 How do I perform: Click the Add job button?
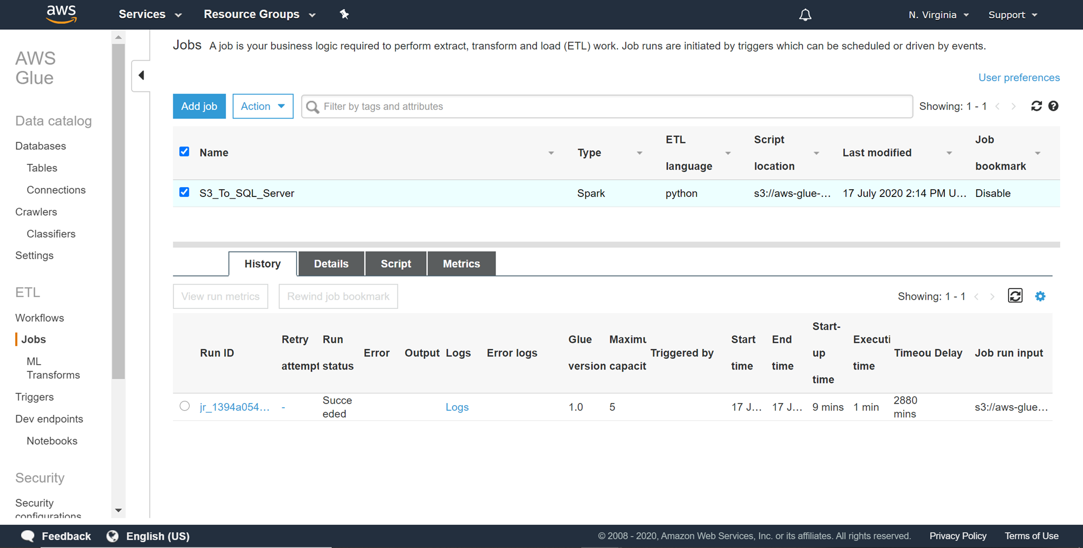[x=199, y=106]
